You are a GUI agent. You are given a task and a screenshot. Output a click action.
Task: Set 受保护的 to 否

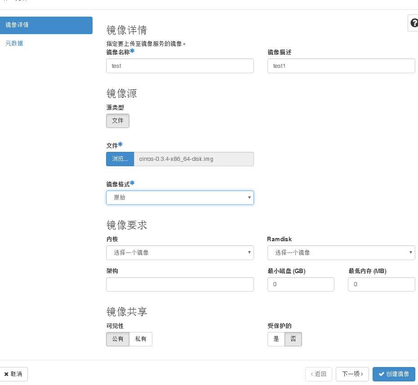click(x=293, y=339)
